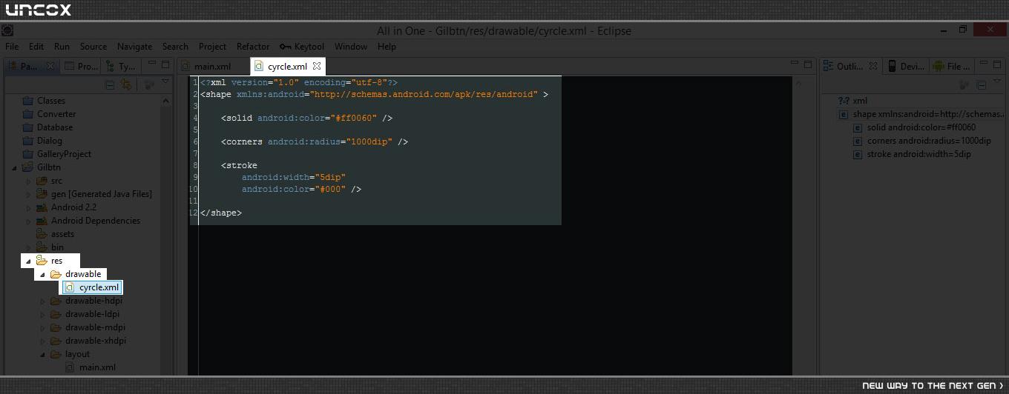The width and height of the screenshot is (1009, 394).
Task: Select the GalleryProject project
Action: [57, 154]
